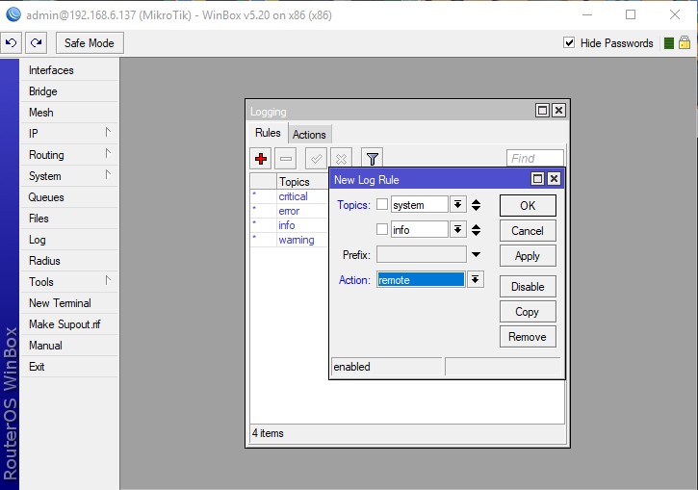The height and width of the screenshot is (490, 698).
Task: Open Bridge from the sidebar
Action: (x=69, y=91)
